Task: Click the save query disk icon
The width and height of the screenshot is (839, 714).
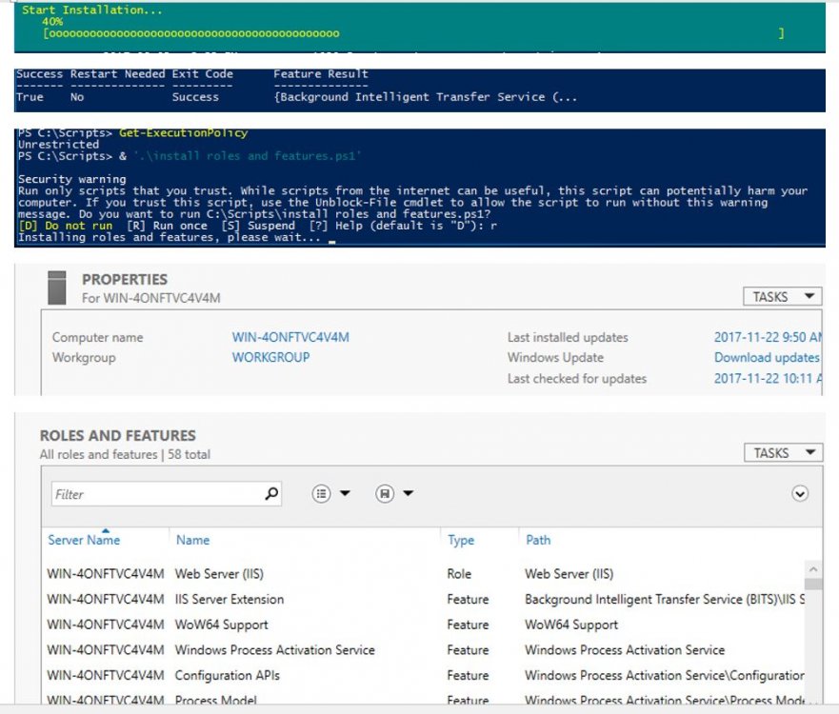Action: tap(385, 494)
